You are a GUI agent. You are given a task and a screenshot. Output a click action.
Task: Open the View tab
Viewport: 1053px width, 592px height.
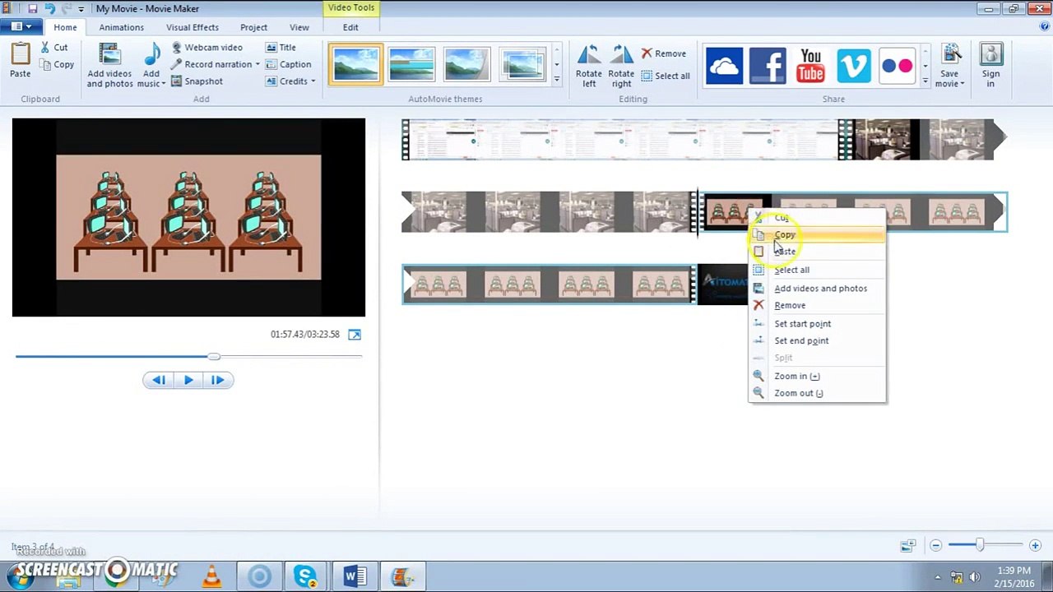click(x=299, y=27)
